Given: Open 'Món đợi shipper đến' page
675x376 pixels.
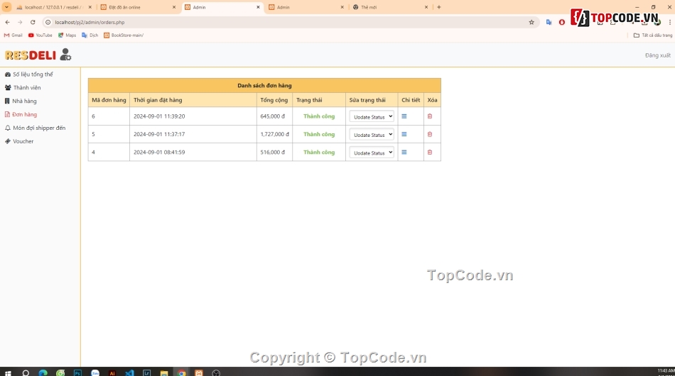Looking at the screenshot, I should (38, 128).
